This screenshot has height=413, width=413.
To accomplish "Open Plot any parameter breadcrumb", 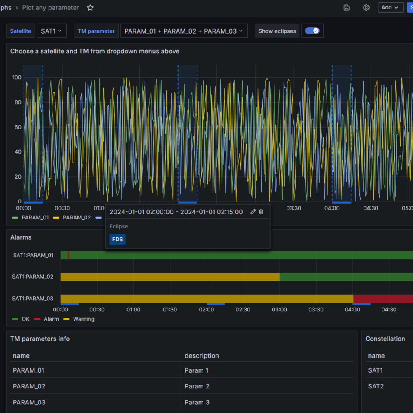I will coord(51,8).
